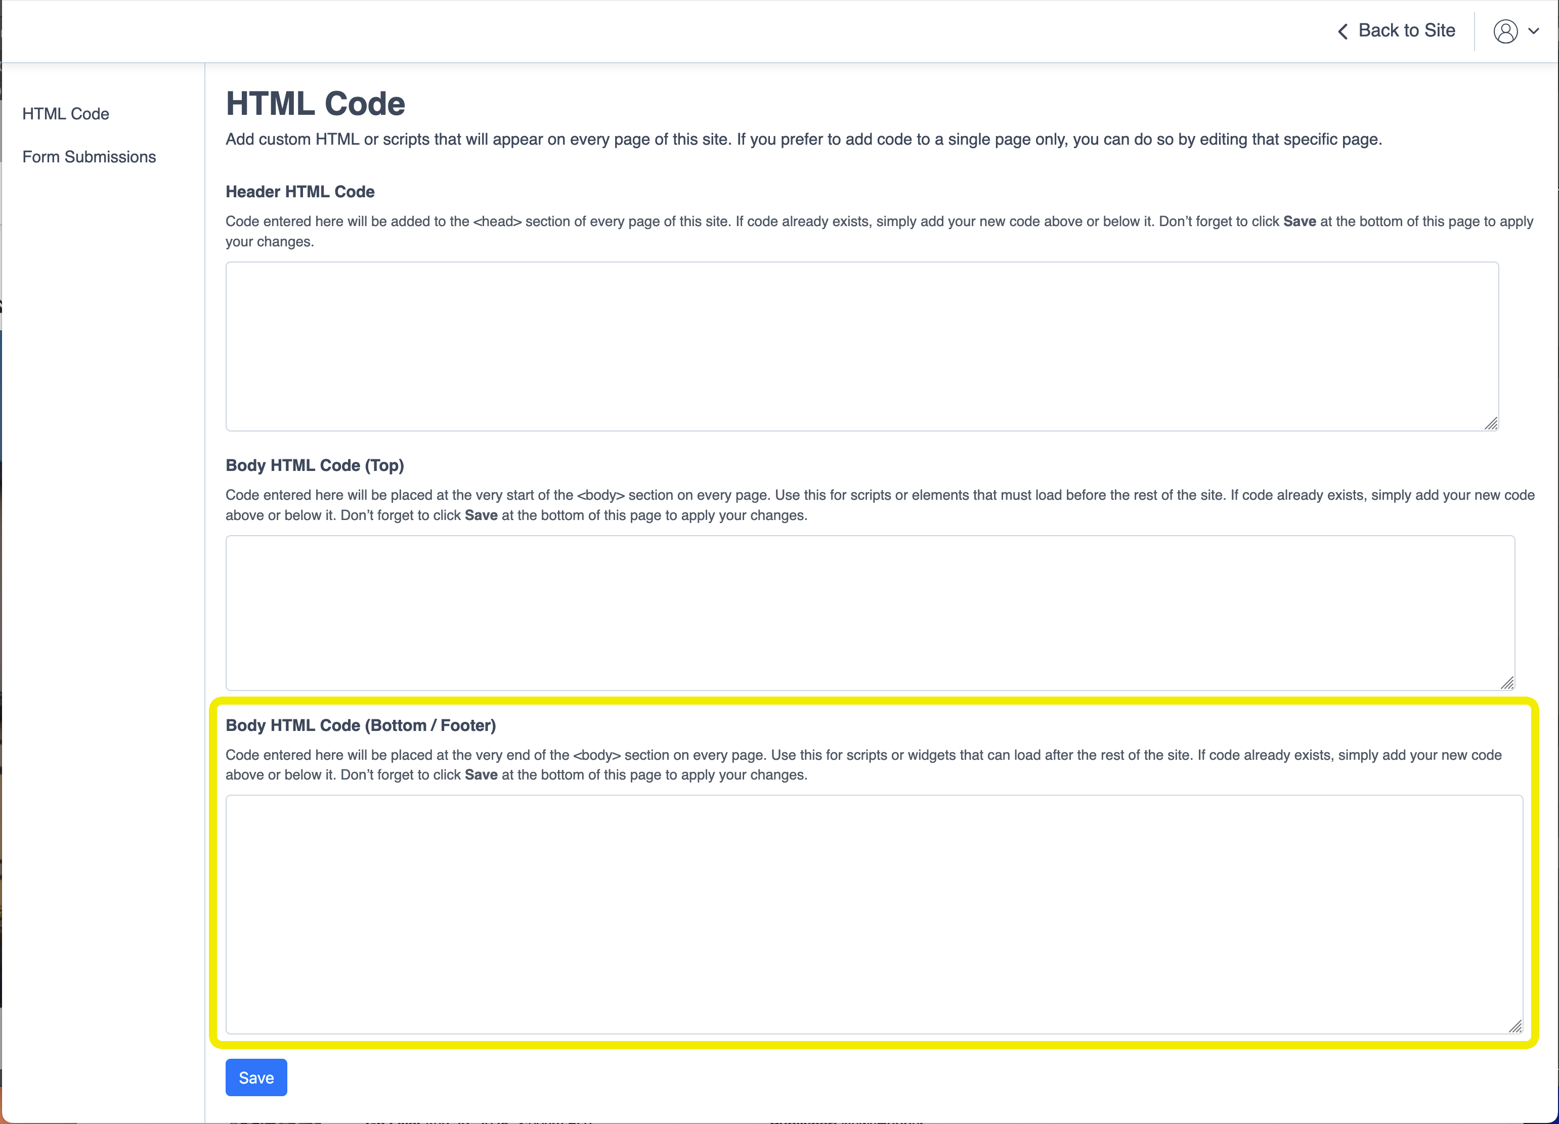Select the "Header HTML Code" section label
This screenshot has width=1559, height=1124.
pos(300,192)
